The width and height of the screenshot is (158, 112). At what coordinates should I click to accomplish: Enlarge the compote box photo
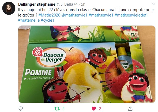(x=87, y=64)
